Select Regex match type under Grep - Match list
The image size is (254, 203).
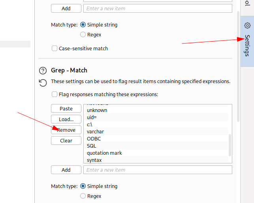83,196
